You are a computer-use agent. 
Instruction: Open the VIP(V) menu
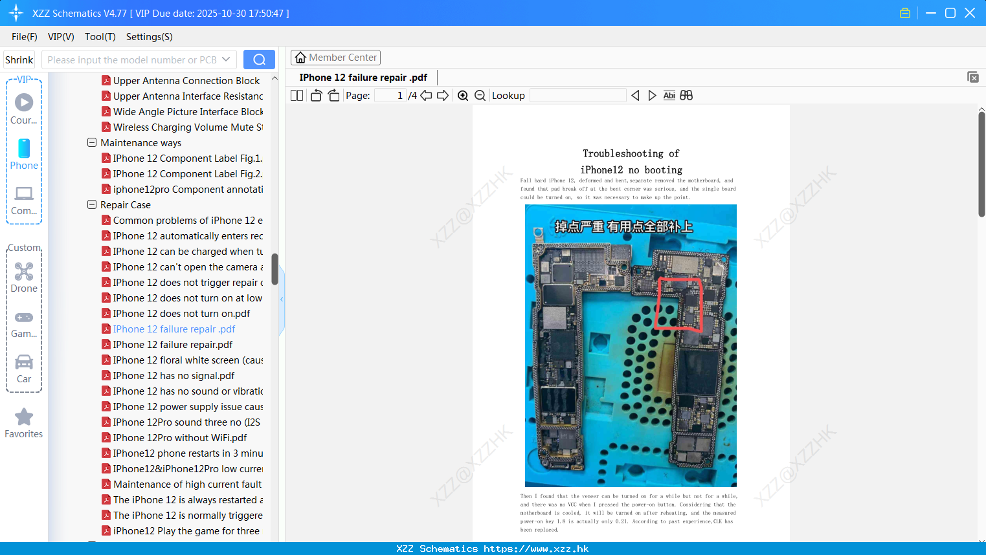[x=61, y=37]
